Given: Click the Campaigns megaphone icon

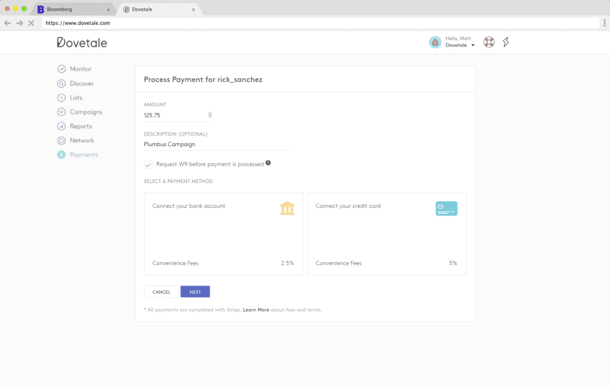Looking at the screenshot, I should point(62,112).
